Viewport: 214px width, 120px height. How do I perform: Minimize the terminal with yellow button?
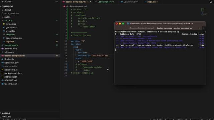(120, 24)
